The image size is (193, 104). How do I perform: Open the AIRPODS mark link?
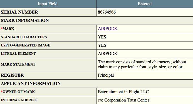click(x=107, y=29)
